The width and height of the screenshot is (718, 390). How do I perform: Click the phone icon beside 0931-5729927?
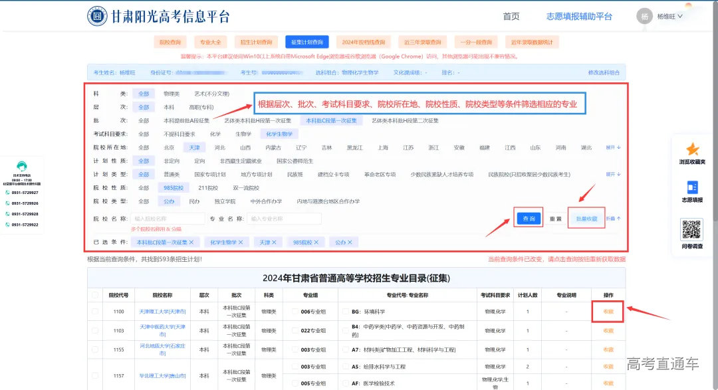pyautogui.click(x=7, y=192)
